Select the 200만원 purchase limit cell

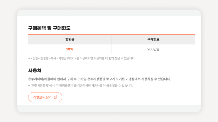pyautogui.click(x=153, y=49)
